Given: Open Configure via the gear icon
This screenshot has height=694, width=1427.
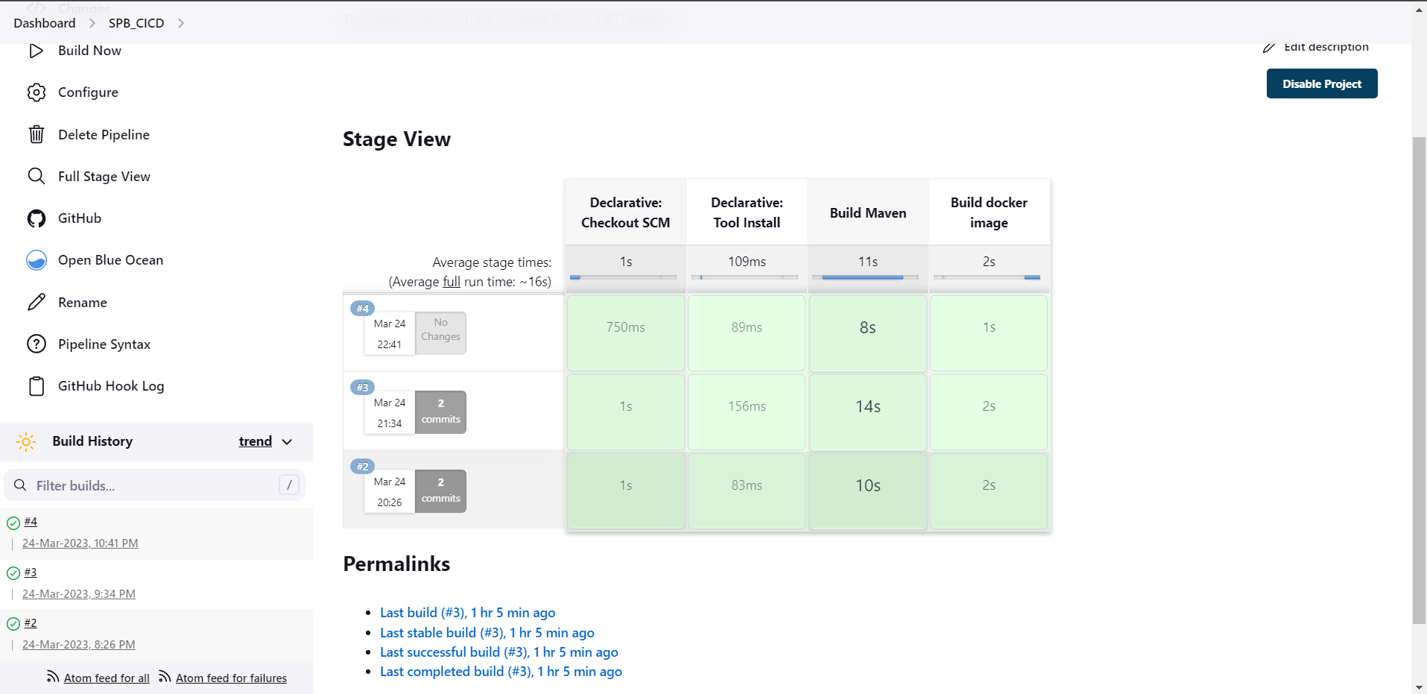Looking at the screenshot, I should tap(36, 92).
